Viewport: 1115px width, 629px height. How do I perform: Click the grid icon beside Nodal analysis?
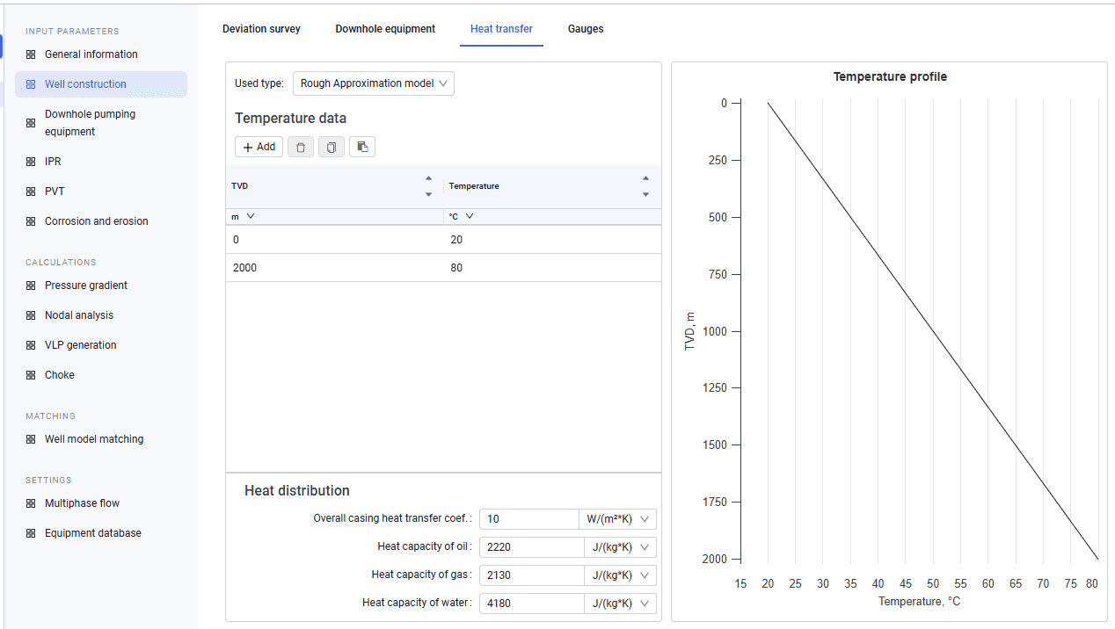pyautogui.click(x=31, y=315)
